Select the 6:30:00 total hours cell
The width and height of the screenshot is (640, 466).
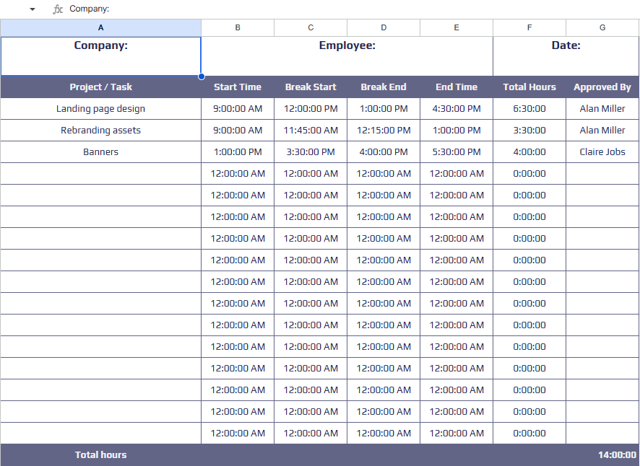(x=529, y=109)
